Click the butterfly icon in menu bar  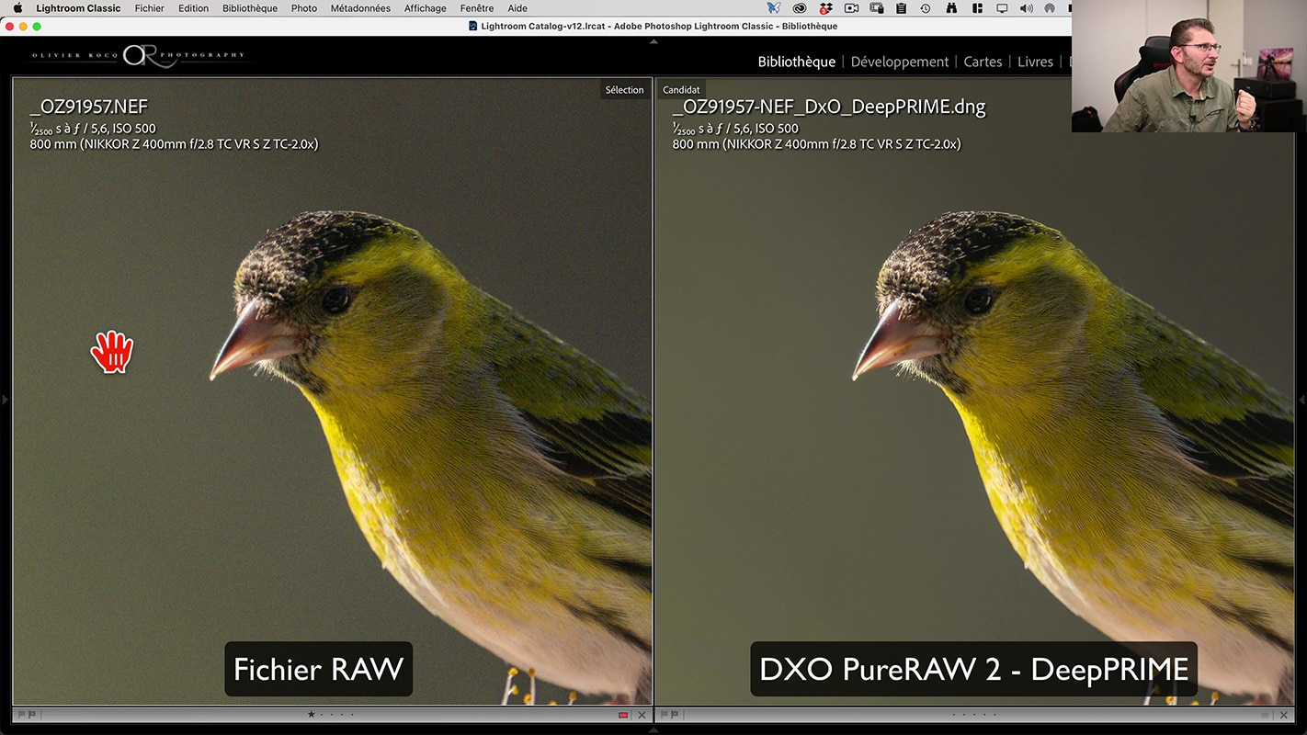coord(774,8)
